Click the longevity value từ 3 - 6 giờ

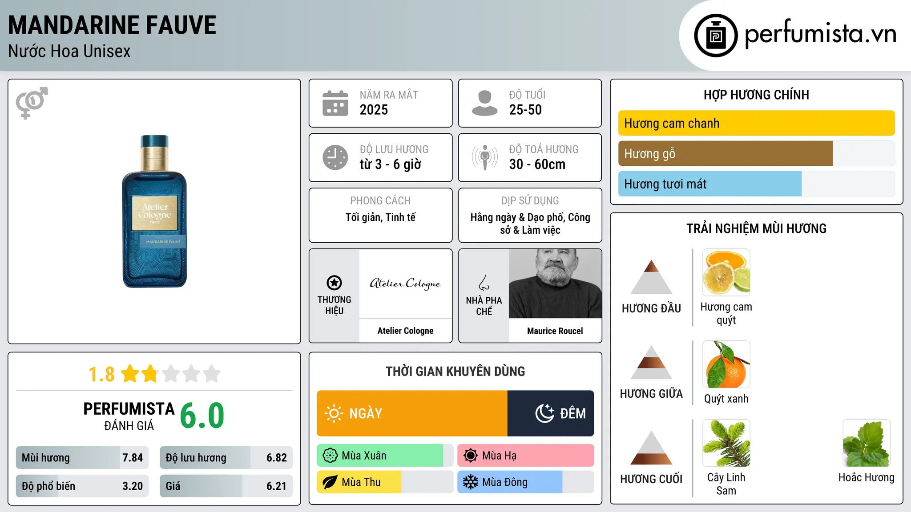pos(391,164)
